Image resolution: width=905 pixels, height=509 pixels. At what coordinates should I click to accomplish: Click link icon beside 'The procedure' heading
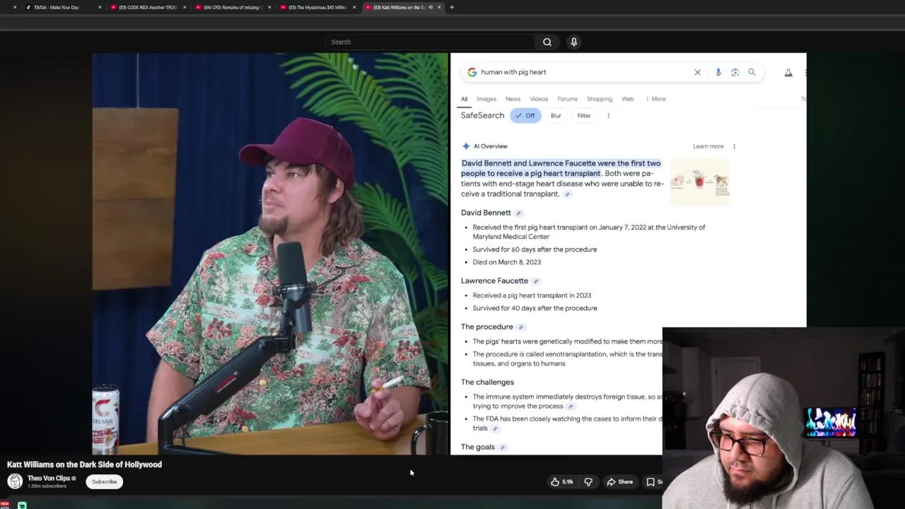(520, 327)
